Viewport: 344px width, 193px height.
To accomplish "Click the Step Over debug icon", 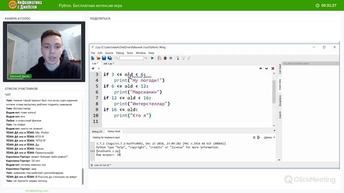I will click(183, 58).
